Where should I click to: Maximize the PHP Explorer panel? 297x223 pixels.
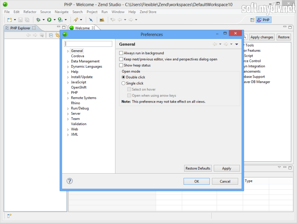click(x=64, y=27)
